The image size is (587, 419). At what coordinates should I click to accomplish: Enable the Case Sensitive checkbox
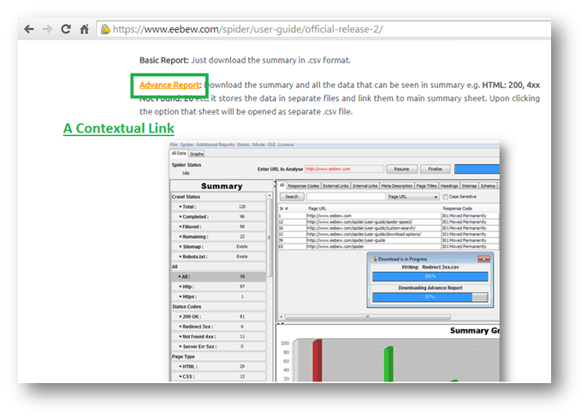(x=446, y=197)
